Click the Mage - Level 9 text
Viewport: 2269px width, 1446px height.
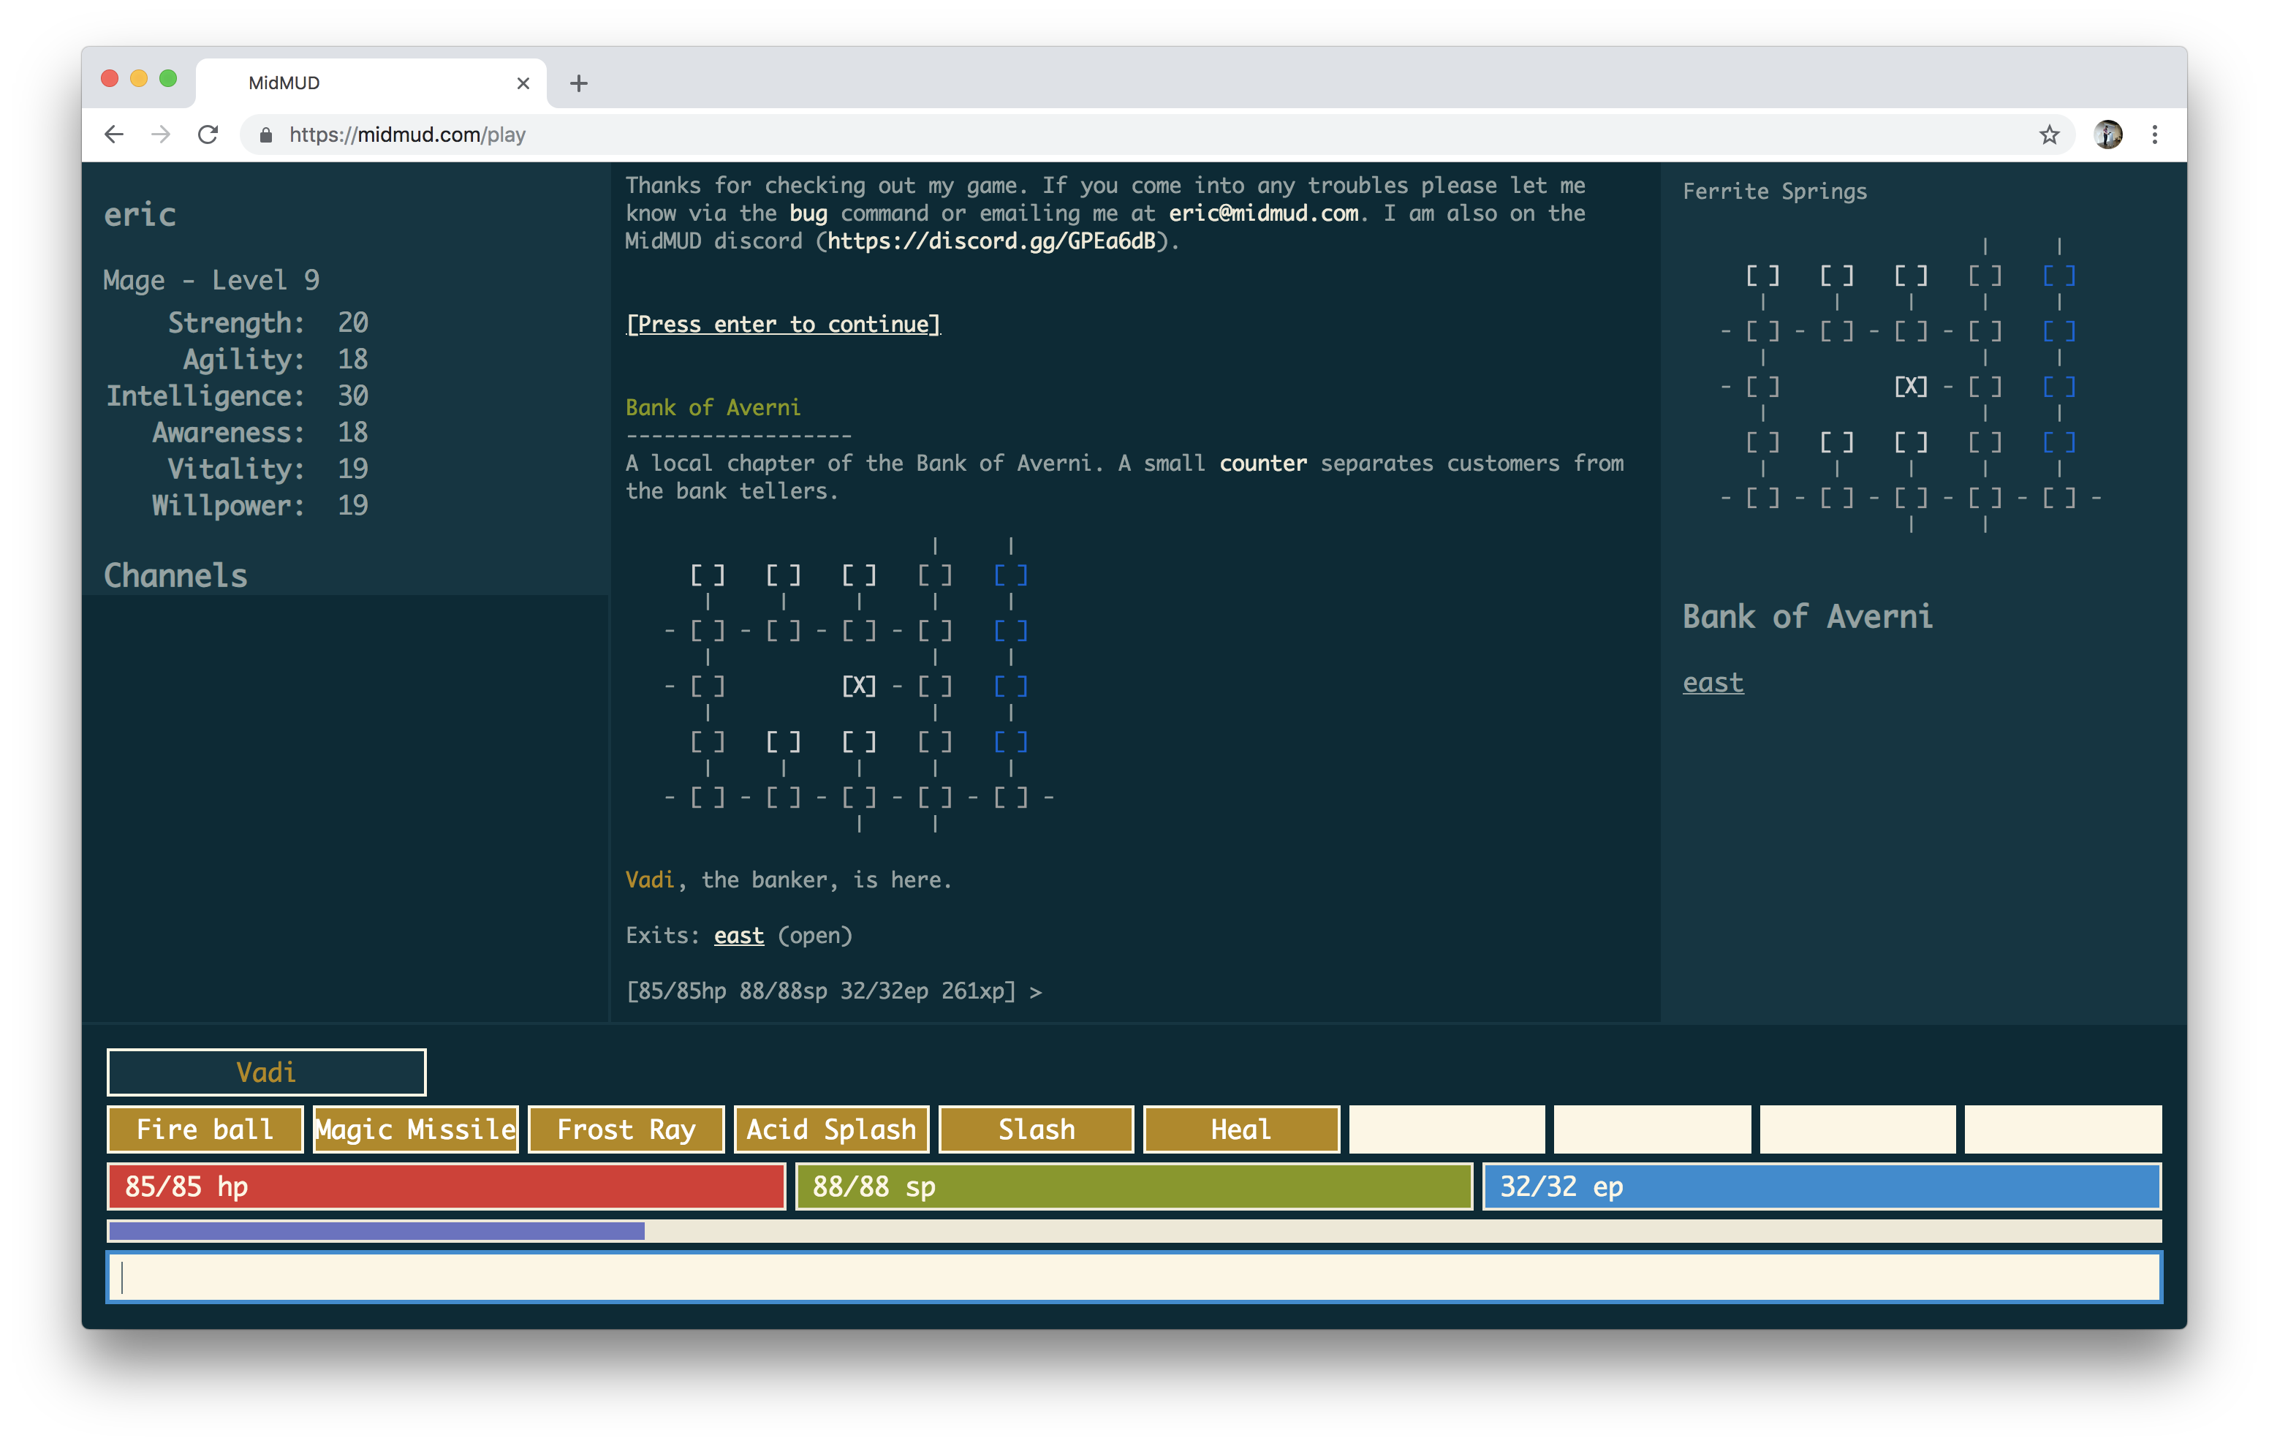coord(211,280)
